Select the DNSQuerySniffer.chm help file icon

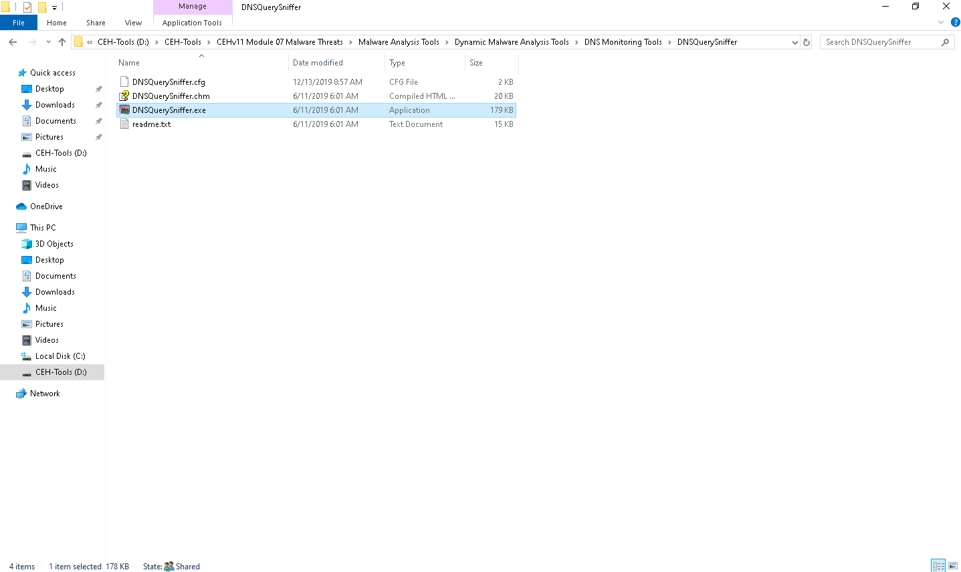(x=124, y=96)
